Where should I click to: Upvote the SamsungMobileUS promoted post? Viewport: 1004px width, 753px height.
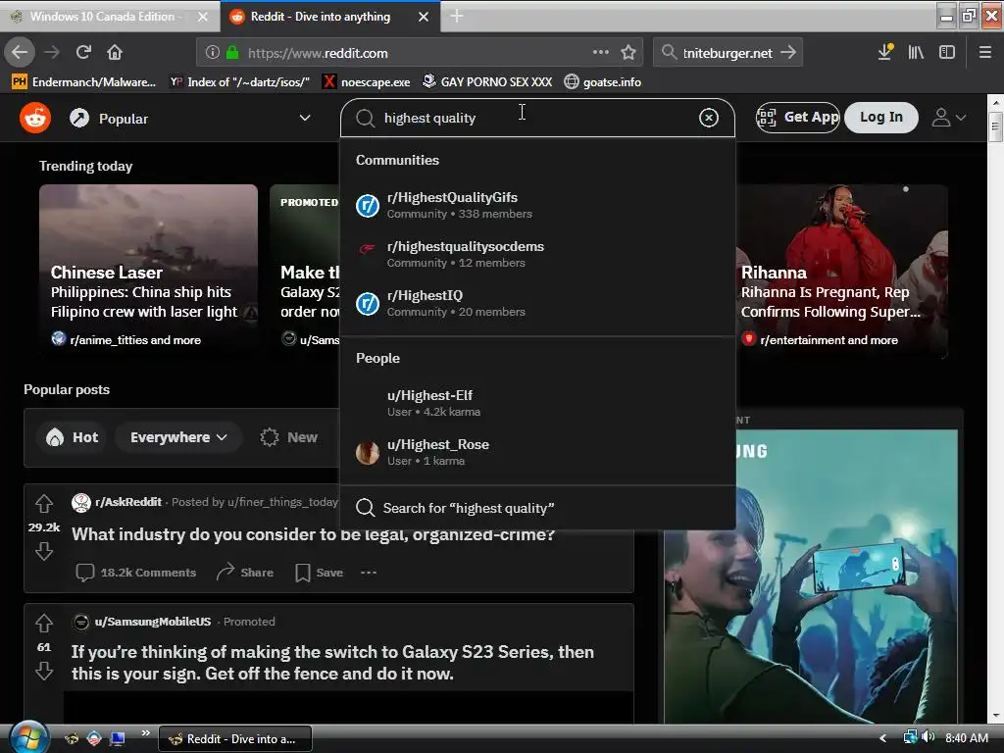[x=43, y=623]
